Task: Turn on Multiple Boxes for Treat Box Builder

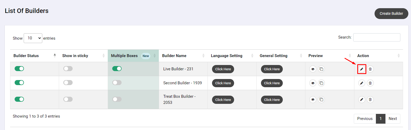Action: (117, 99)
